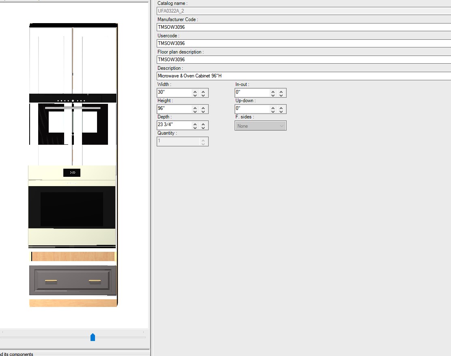
Task: Click the Manufacturer Code field TMSOW3096
Action: 304,27
